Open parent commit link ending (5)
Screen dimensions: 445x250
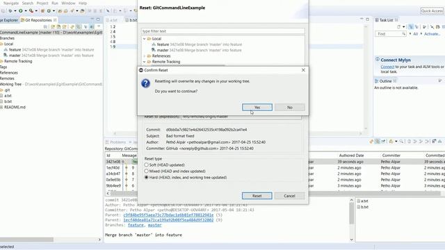pos(168,215)
